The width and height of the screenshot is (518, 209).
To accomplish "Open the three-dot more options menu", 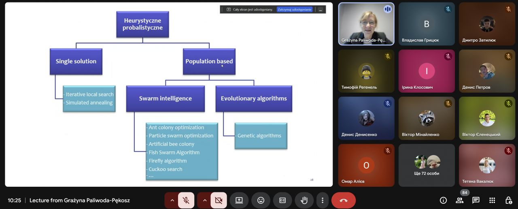I will pyautogui.click(x=323, y=200).
